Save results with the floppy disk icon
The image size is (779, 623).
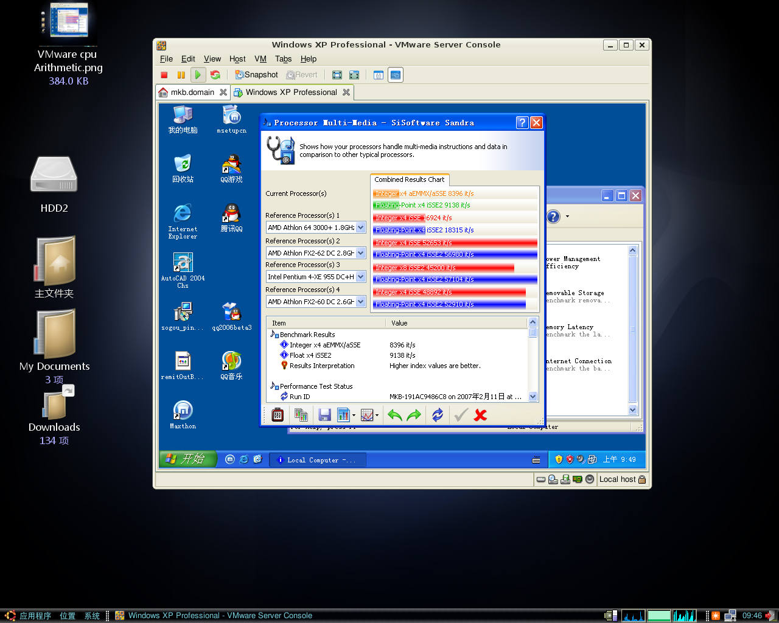324,415
